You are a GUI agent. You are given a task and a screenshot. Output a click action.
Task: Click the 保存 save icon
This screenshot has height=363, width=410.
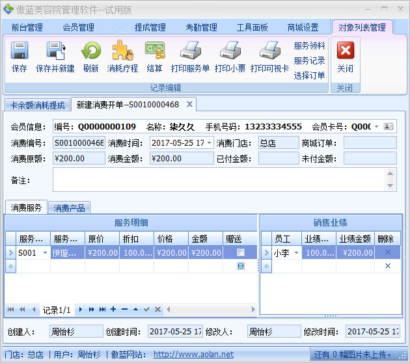[x=20, y=51]
